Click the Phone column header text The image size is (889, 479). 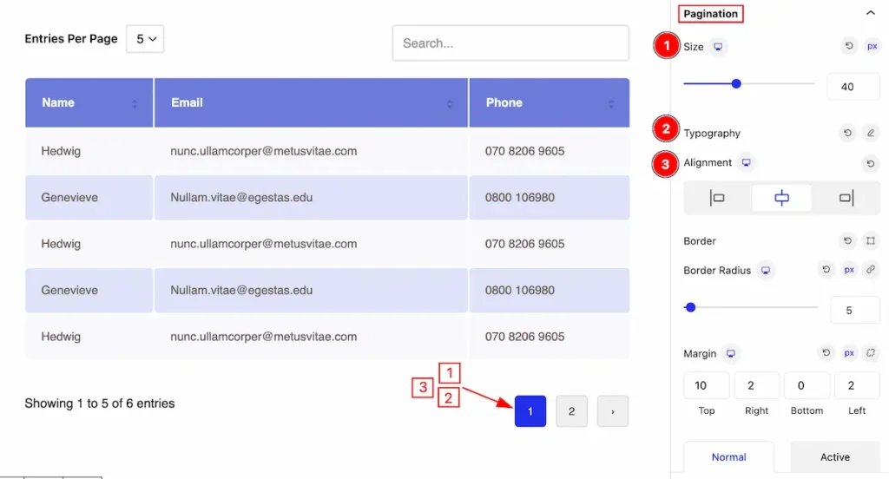[x=504, y=102]
